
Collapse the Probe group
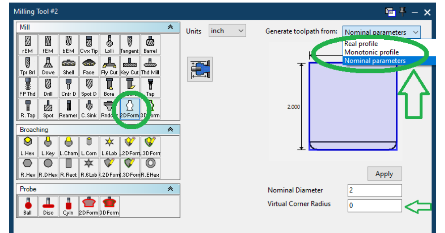[x=170, y=189]
